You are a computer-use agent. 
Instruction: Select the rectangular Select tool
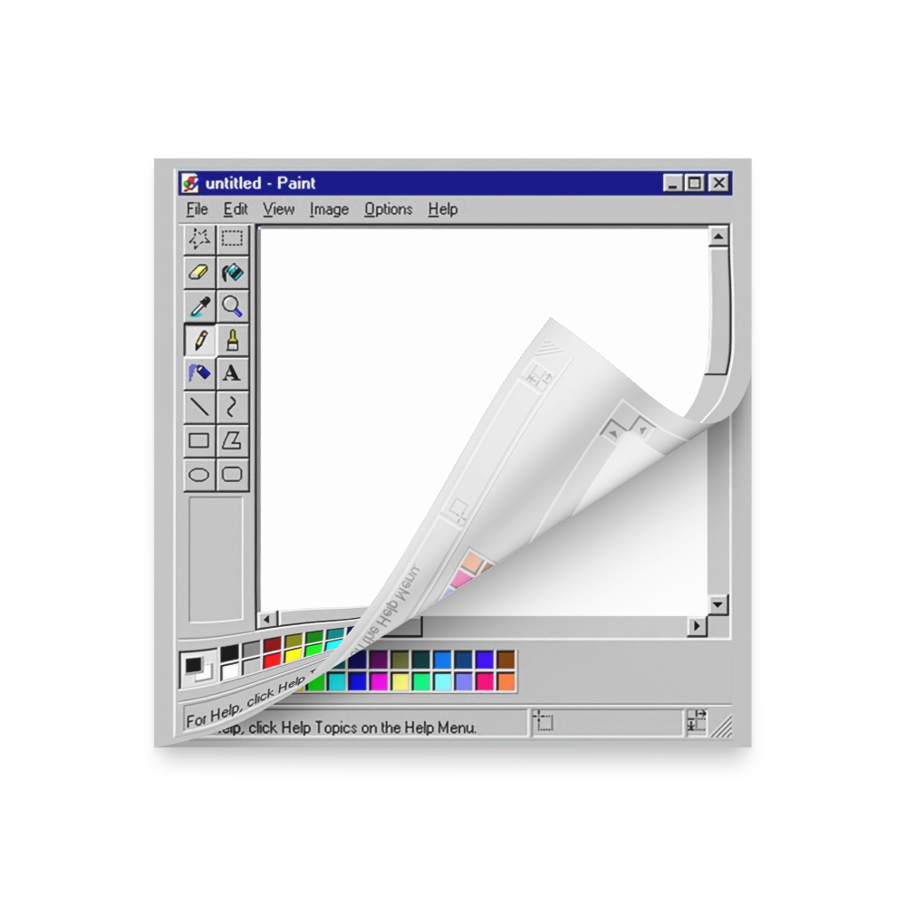[x=232, y=239]
